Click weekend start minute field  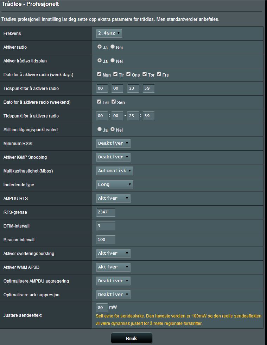click(x=117, y=116)
